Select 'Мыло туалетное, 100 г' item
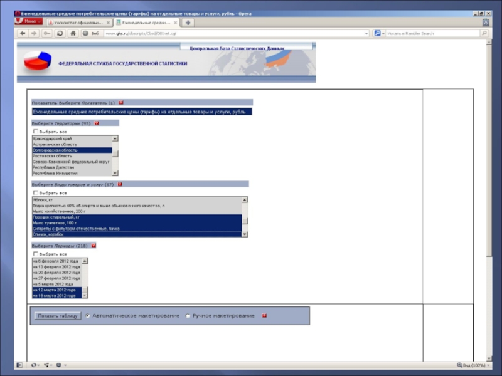The width and height of the screenshot is (502, 376). (137, 223)
